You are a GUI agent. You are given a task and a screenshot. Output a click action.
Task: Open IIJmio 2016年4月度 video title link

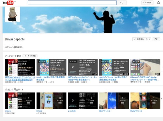pyautogui.click(x=51, y=79)
